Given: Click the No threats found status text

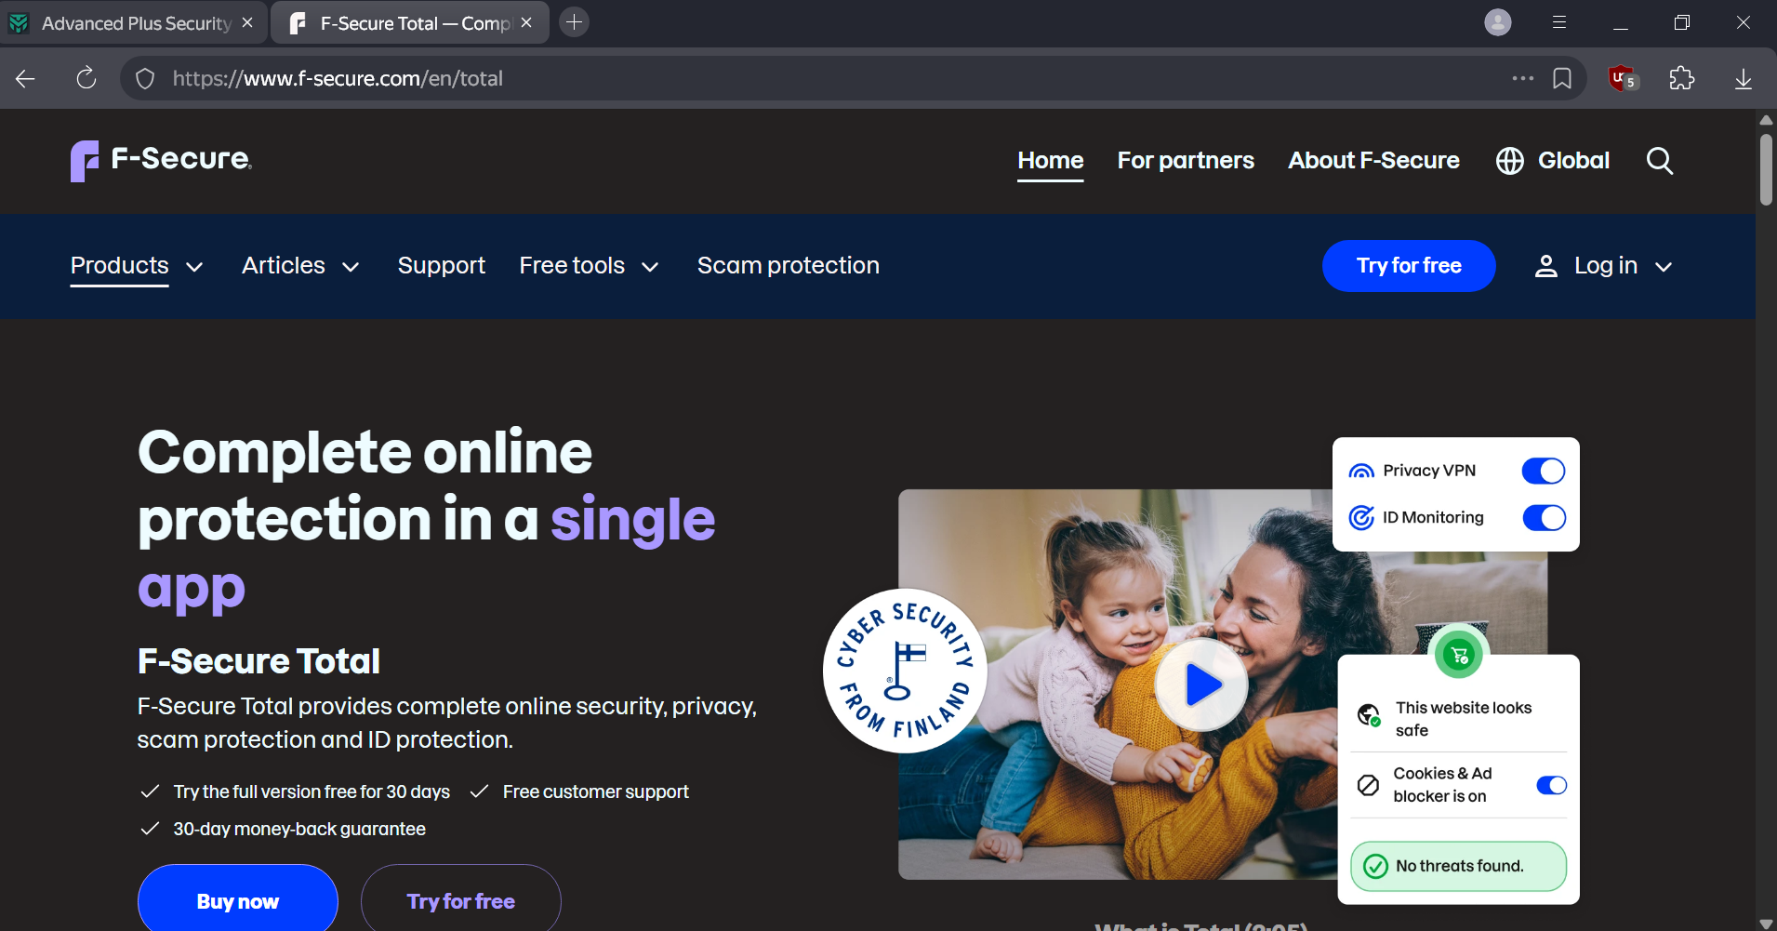Looking at the screenshot, I should click(x=1460, y=867).
